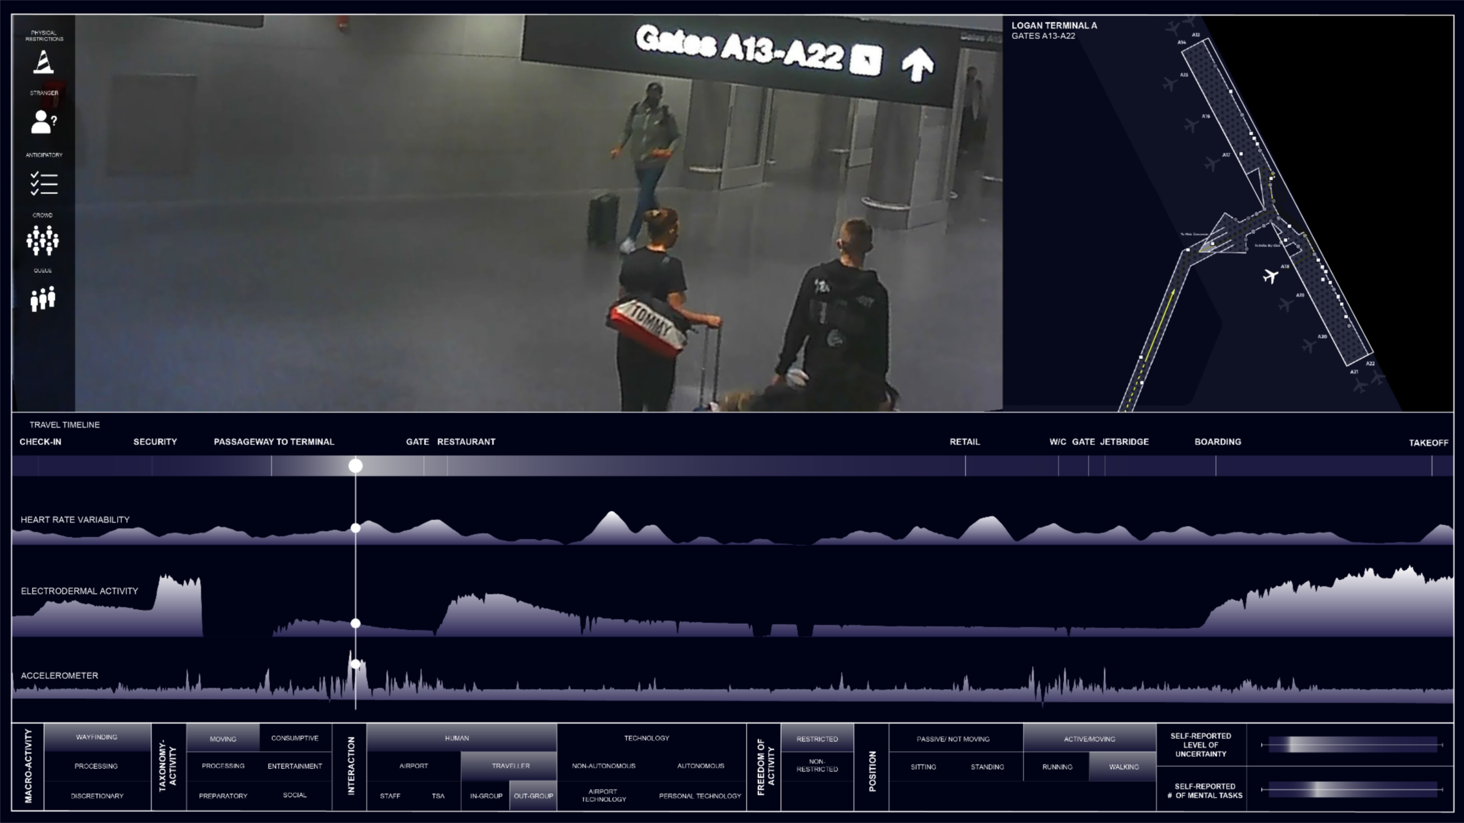Click the Boarding label on the timeline

click(x=1217, y=441)
